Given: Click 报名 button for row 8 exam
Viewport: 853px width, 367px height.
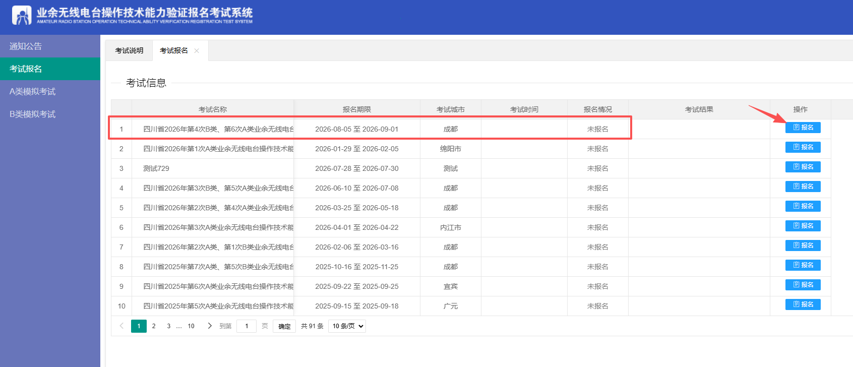Looking at the screenshot, I should [x=803, y=265].
